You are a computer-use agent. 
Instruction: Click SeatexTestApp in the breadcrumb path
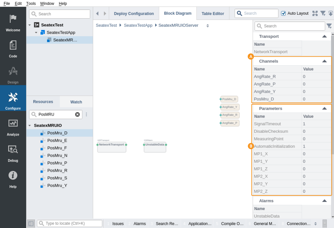[138, 25]
